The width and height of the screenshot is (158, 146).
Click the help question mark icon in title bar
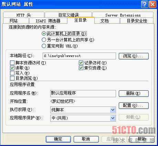(x=145, y=4)
